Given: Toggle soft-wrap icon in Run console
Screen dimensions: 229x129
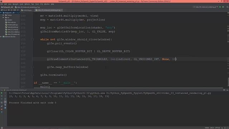Looking at the screenshot, I should point(5,99).
